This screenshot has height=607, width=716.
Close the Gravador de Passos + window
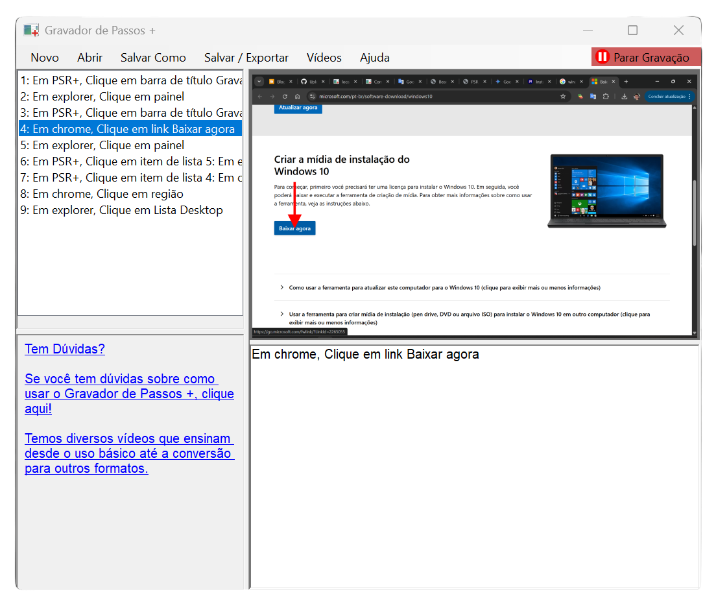[x=678, y=30]
